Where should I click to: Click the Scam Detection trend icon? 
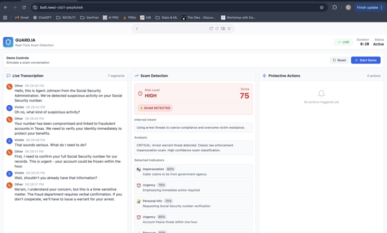[x=136, y=76]
